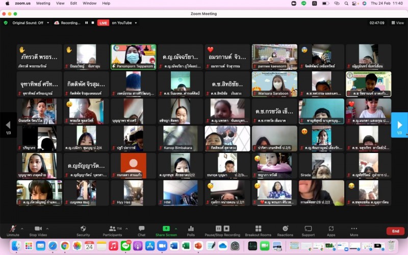Open the View layout menu
The width and height of the screenshot is (408, 255).
click(x=398, y=23)
